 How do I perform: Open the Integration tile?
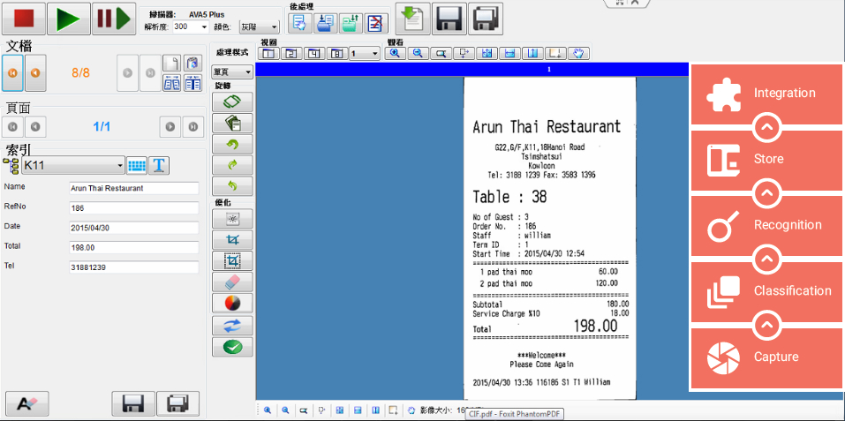pyautogui.click(x=766, y=93)
